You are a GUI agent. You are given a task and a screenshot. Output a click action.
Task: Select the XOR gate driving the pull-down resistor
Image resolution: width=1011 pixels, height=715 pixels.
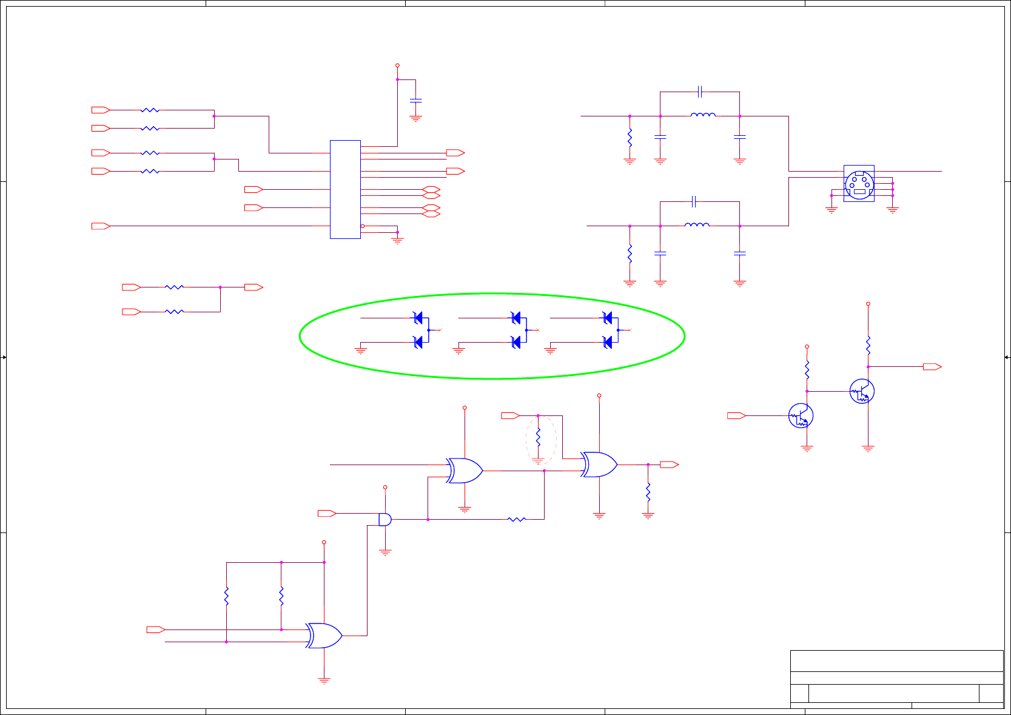599,465
